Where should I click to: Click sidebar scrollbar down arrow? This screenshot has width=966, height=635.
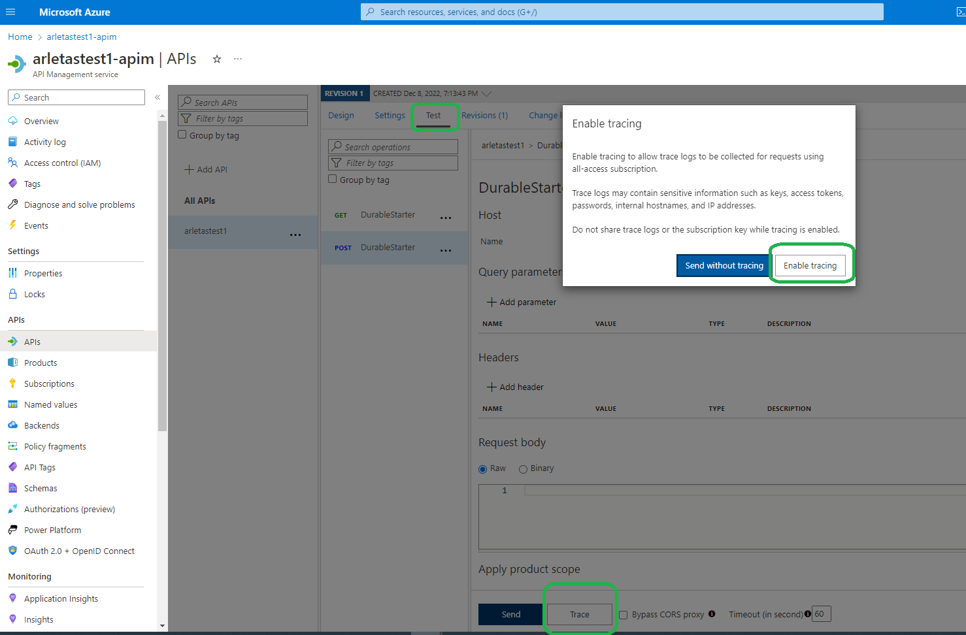162,626
